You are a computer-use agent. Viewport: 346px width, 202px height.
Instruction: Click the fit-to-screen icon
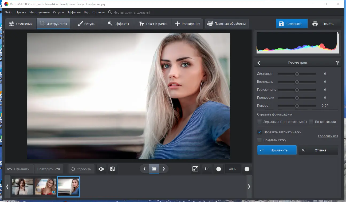195,169
